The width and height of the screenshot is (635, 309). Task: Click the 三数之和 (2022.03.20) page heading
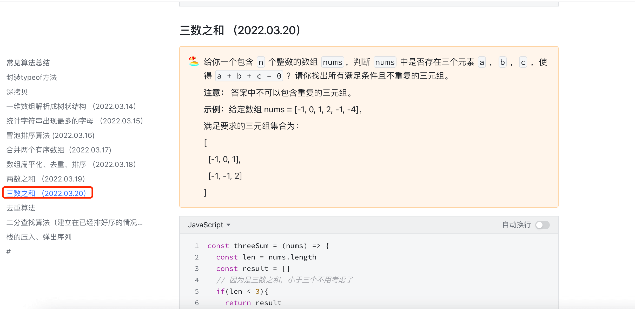click(x=240, y=30)
